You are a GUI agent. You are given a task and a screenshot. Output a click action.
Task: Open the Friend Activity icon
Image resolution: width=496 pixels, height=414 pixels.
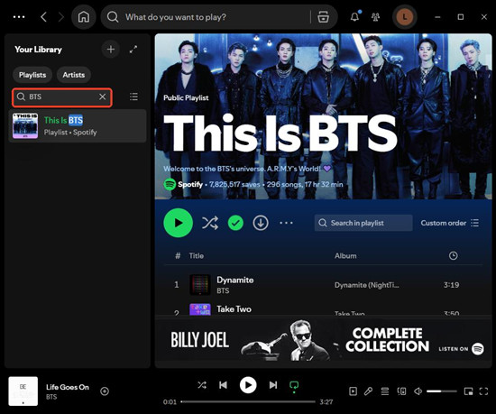[x=375, y=17]
